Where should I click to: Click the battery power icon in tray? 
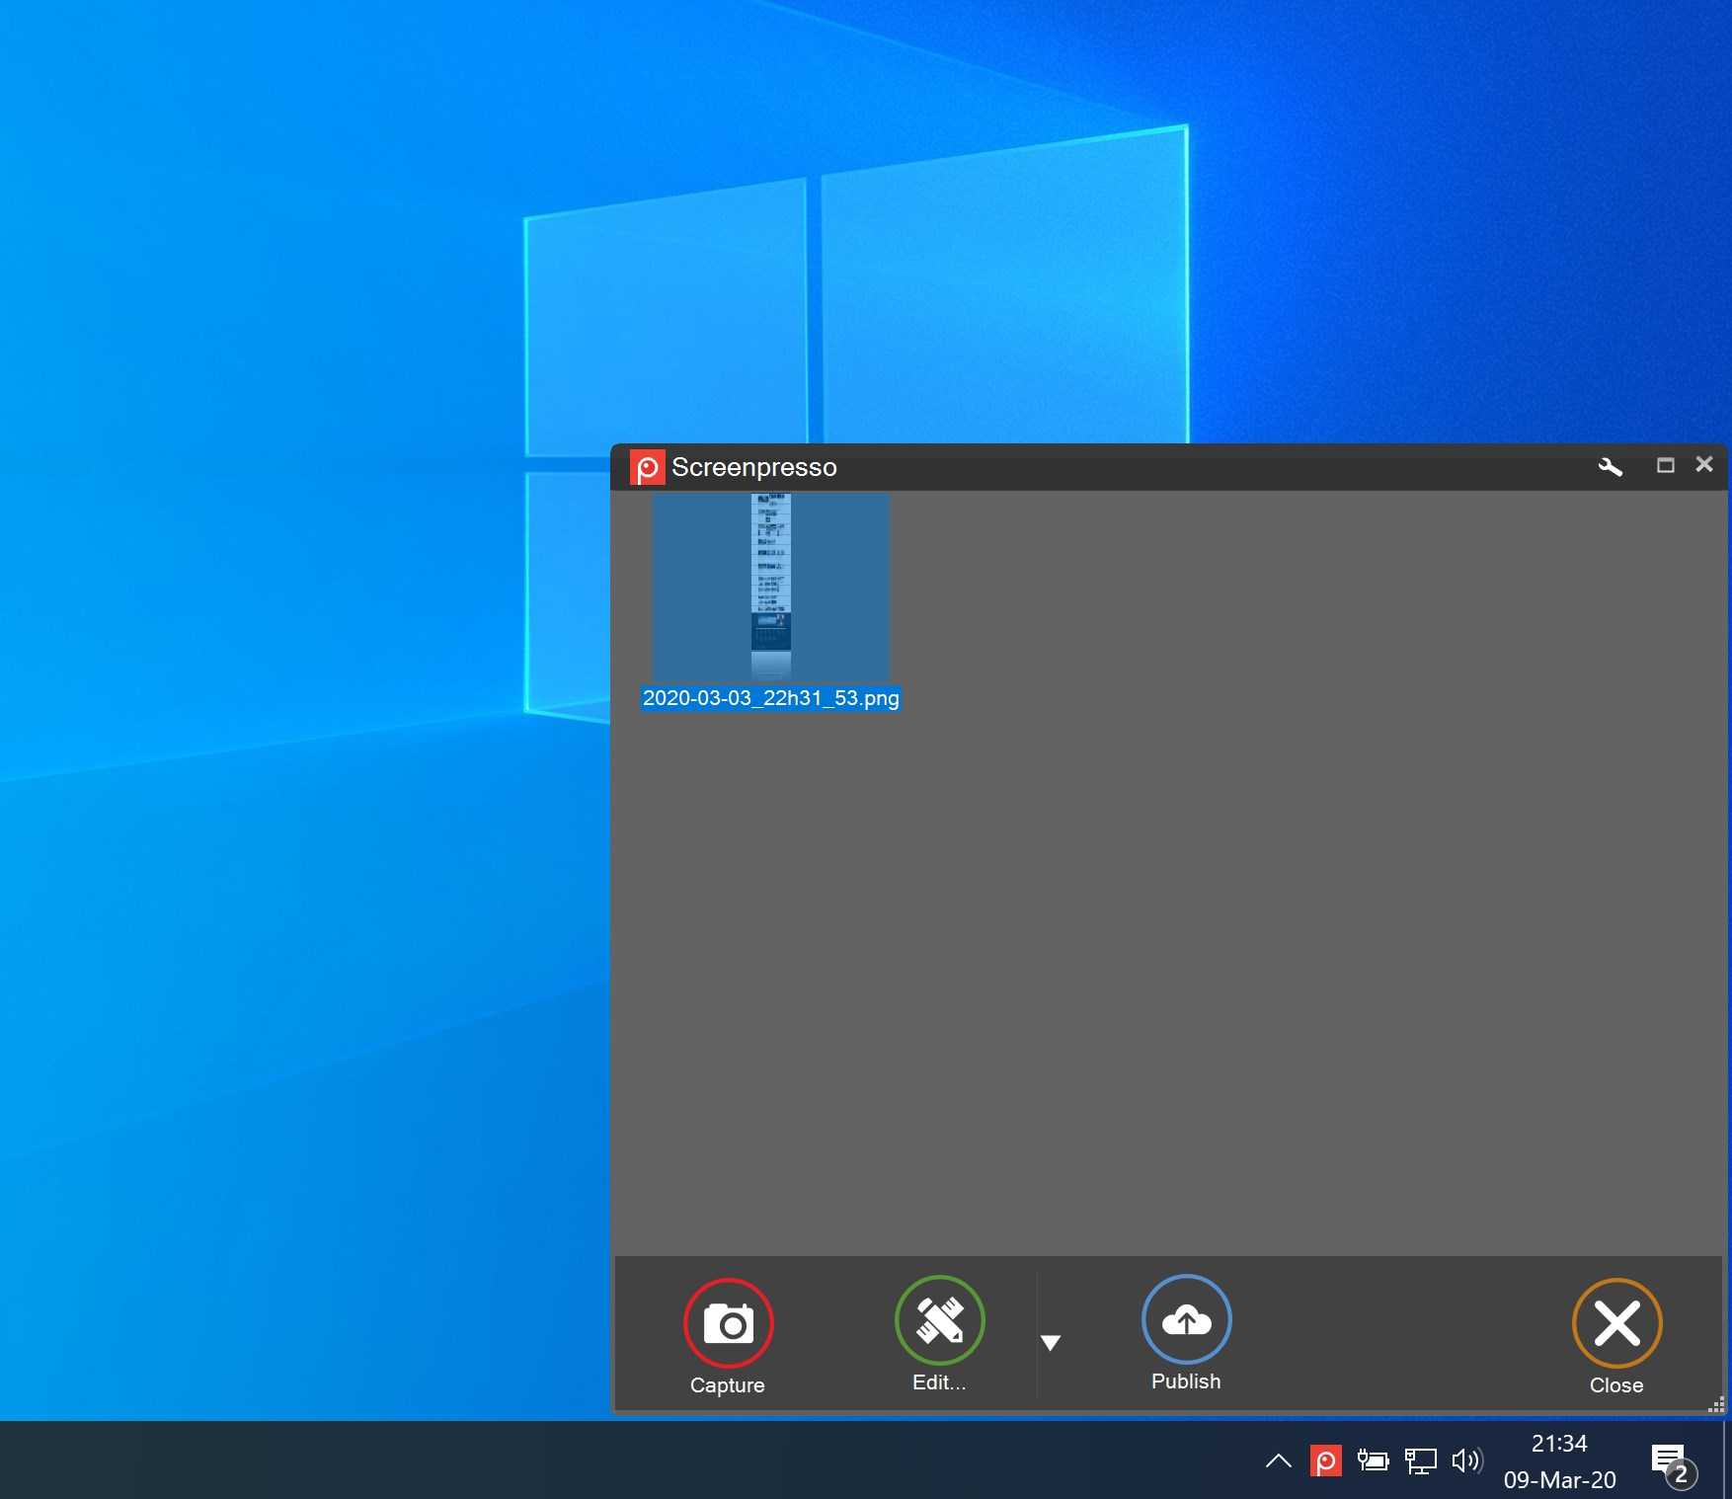1373,1460
